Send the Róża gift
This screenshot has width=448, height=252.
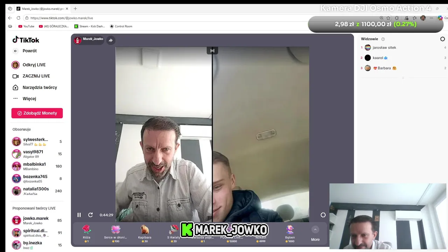point(86,233)
